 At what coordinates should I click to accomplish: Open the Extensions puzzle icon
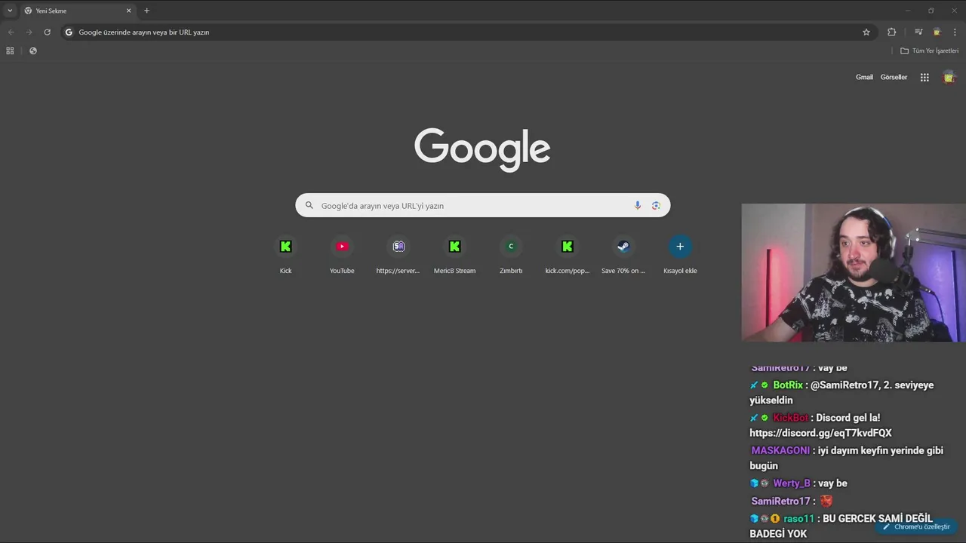point(892,32)
